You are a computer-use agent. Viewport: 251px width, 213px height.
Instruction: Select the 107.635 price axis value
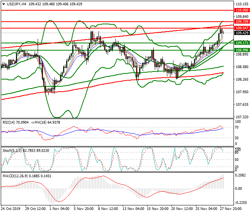point(242,105)
